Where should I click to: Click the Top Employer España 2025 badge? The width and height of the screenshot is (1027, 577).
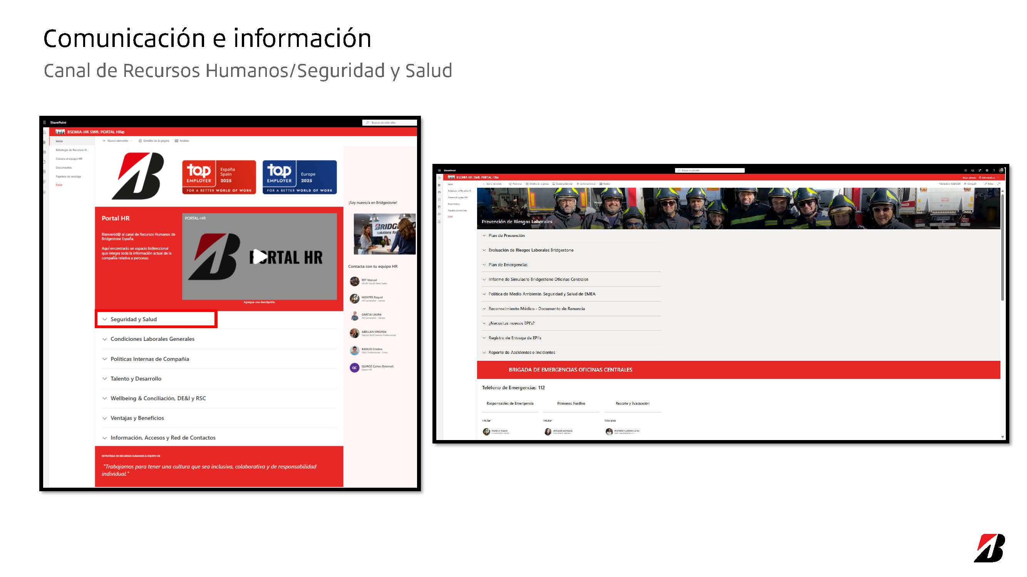[x=219, y=177]
